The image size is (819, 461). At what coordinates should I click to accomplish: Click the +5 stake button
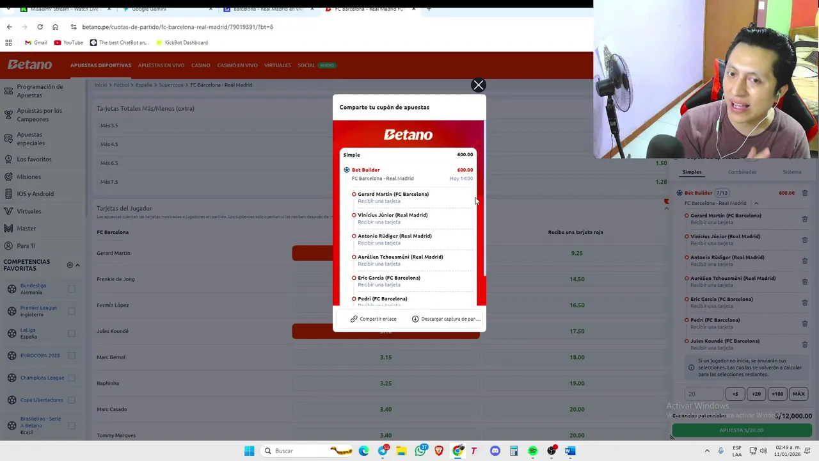point(735,394)
